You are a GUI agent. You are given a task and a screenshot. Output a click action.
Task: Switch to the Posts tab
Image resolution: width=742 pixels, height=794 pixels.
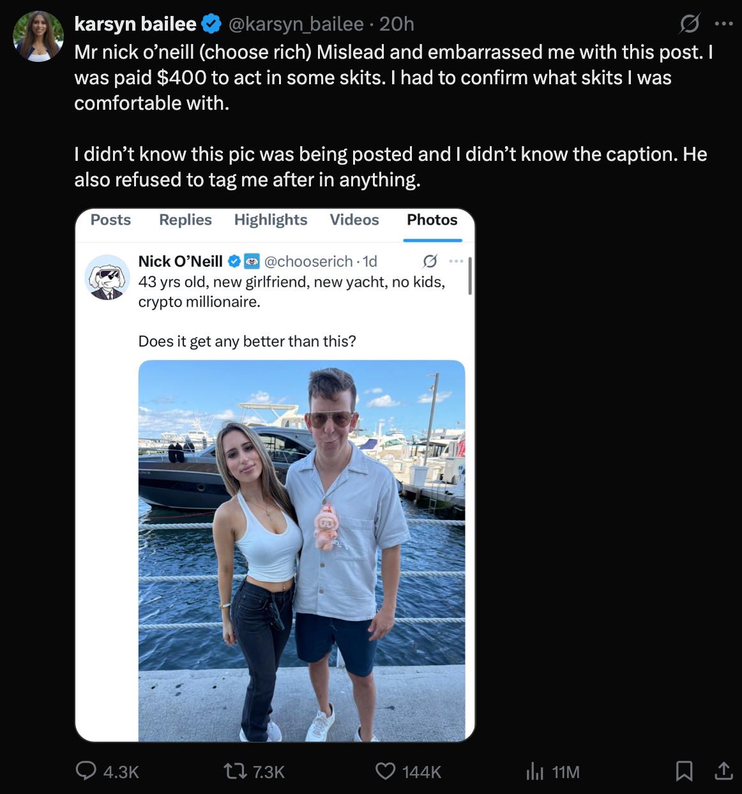[x=110, y=220]
